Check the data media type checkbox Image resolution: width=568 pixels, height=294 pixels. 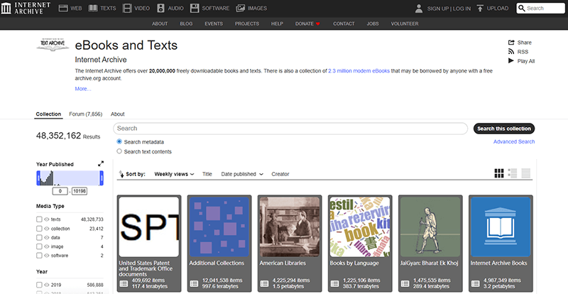tap(39, 237)
